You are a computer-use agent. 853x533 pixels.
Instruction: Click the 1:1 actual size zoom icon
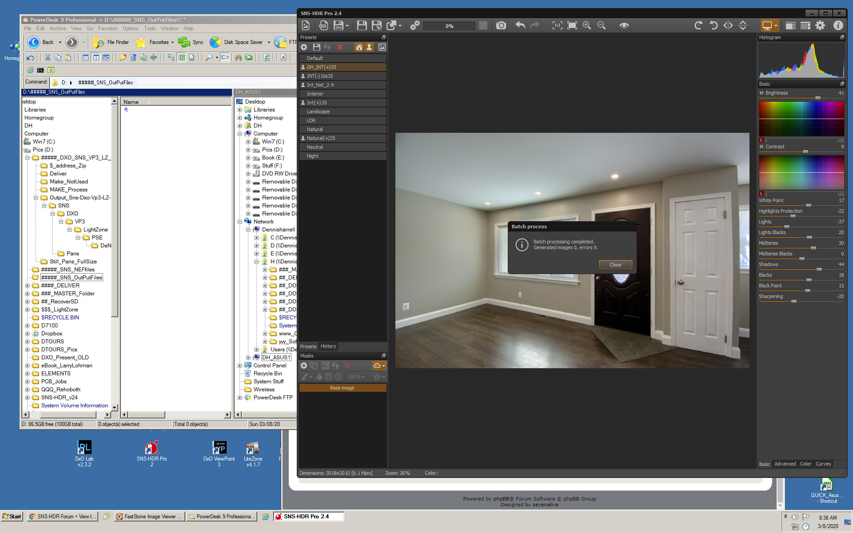[x=557, y=26]
